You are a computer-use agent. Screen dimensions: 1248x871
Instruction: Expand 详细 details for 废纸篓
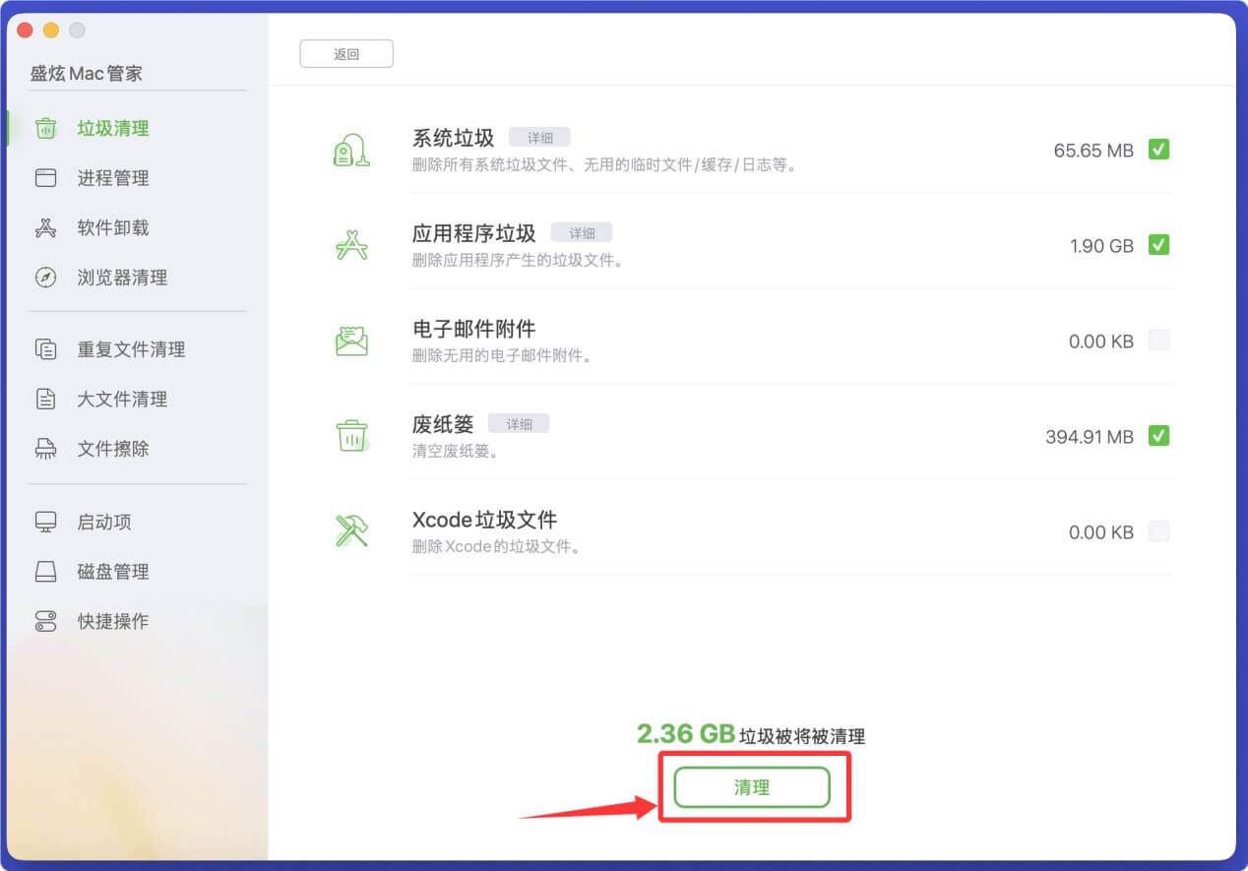click(519, 423)
